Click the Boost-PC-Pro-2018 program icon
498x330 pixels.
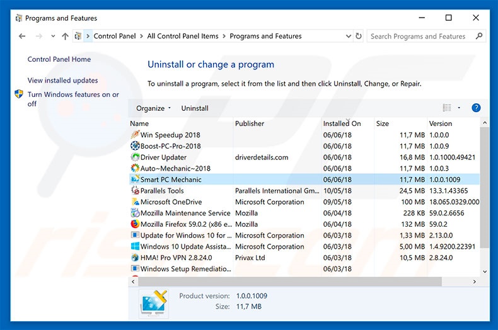[135, 145]
